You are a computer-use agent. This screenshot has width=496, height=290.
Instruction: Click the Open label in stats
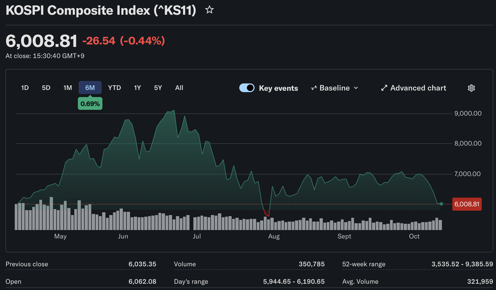click(x=13, y=282)
